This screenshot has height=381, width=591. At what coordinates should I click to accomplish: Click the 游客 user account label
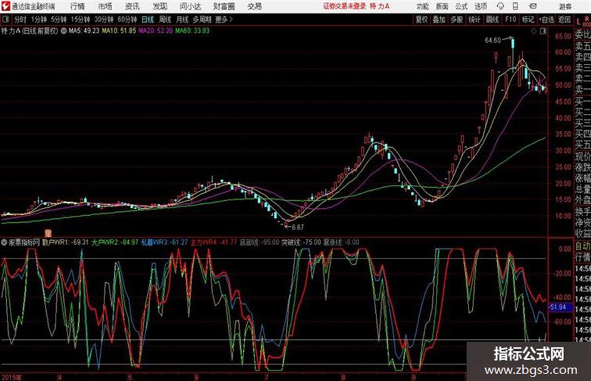coord(565,6)
